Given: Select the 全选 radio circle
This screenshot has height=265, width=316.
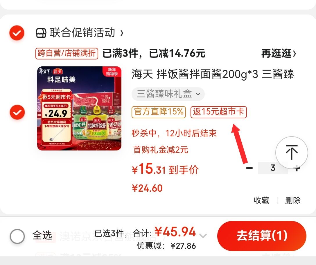Looking at the screenshot, I should [17, 236].
